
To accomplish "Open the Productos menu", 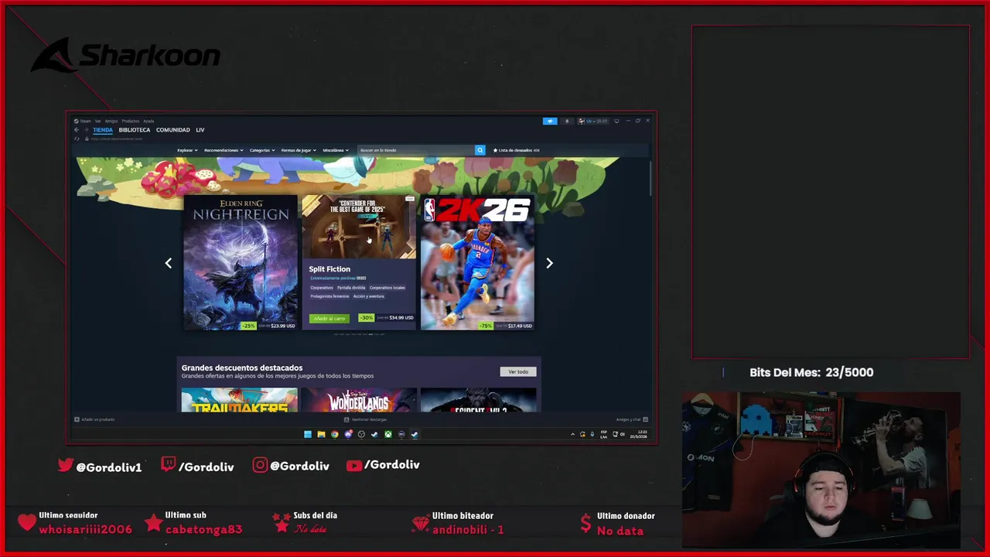I will tap(131, 121).
